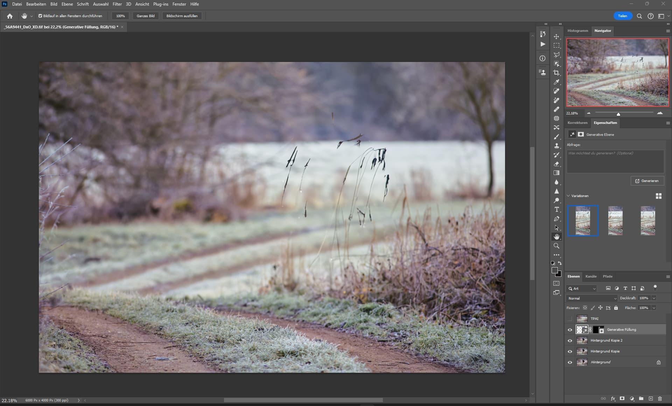The width and height of the screenshot is (672, 406).
Task: Select the Blur tool
Action: click(556, 182)
